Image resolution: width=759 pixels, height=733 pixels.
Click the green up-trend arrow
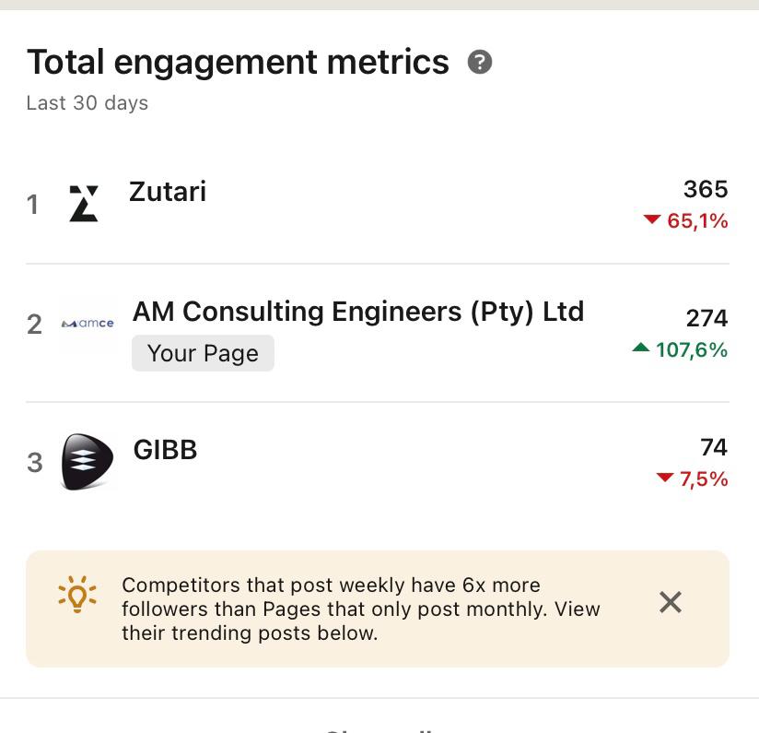(x=641, y=349)
